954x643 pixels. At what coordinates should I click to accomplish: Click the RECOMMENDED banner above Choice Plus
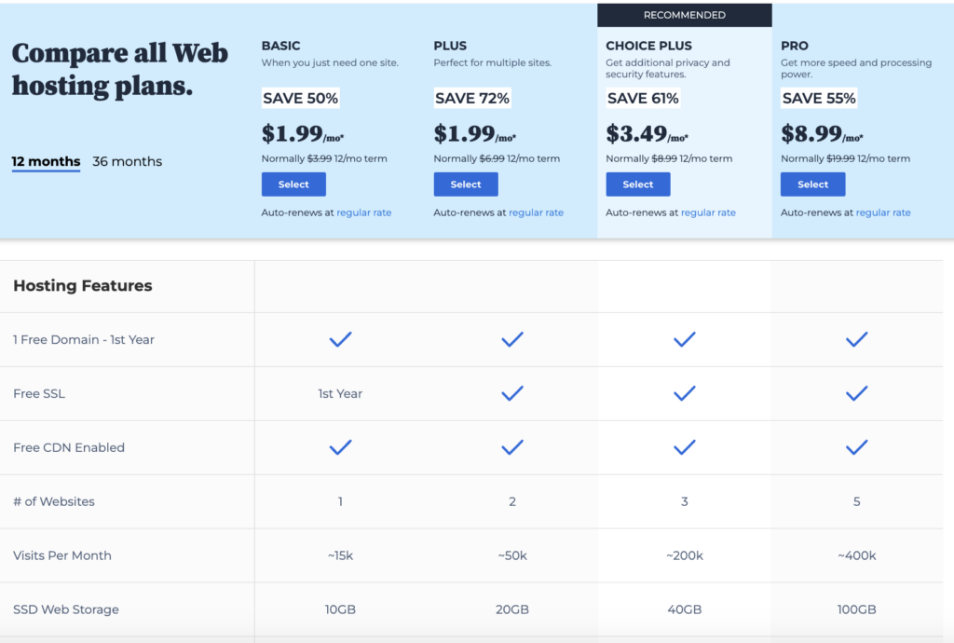[x=684, y=15]
